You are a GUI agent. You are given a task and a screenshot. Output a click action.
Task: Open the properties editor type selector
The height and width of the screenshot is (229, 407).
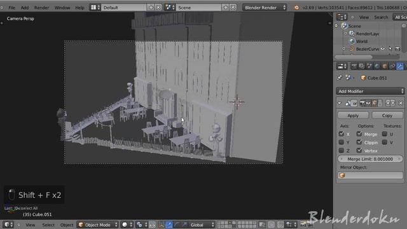341,66
